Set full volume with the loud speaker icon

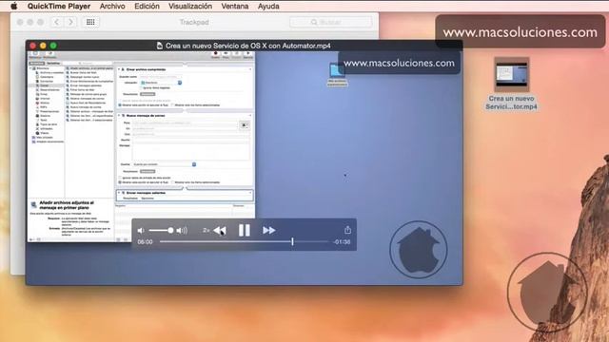pos(182,230)
